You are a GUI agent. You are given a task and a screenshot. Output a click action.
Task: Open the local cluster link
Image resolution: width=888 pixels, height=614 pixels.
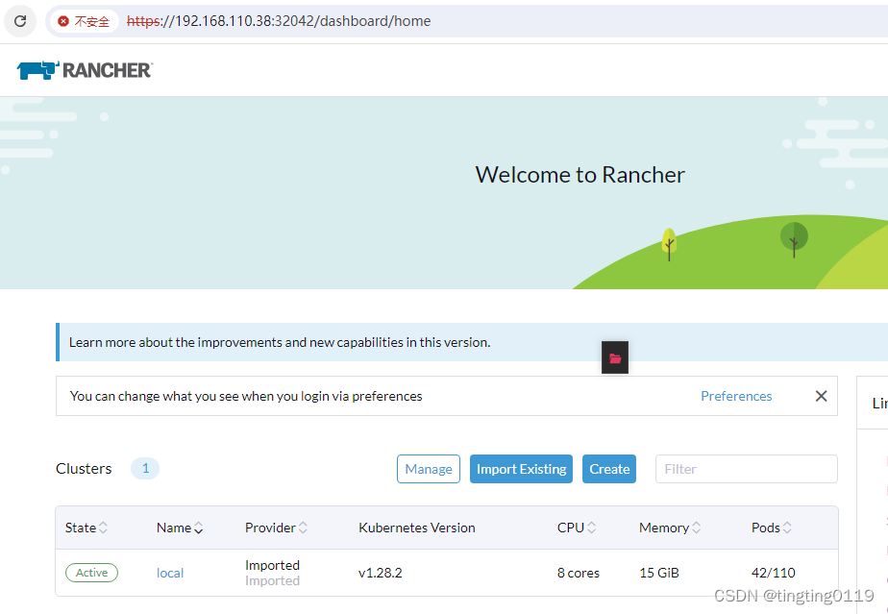170,573
